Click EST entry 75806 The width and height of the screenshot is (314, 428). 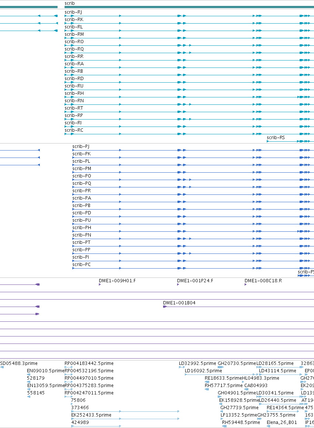point(78,400)
